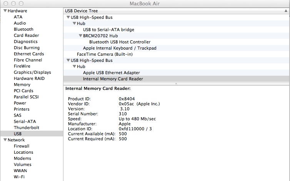The image size is (290, 181).
Task: Collapse the Hardware section triangle
Action: [5, 11]
